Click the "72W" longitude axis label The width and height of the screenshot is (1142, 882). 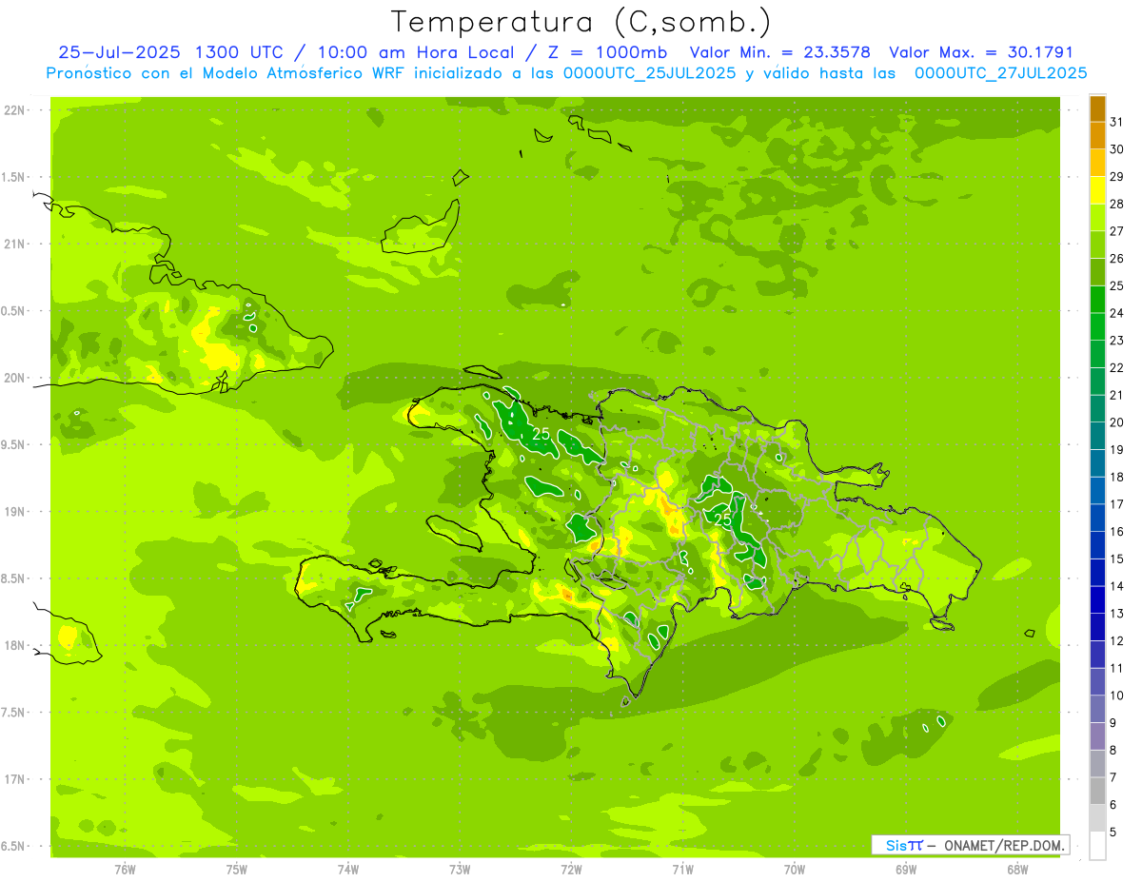[571, 870]
